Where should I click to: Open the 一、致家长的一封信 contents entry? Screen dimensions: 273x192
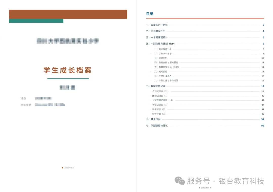157,25
